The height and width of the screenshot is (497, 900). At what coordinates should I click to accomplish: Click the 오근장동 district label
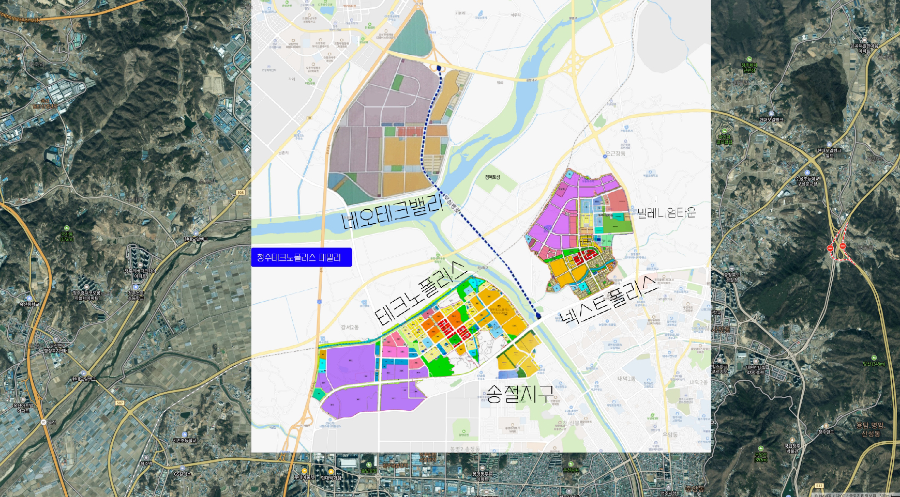[x=616, y=153]
